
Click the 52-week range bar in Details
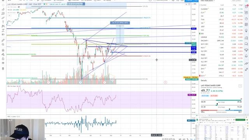(x=221, y=105)
